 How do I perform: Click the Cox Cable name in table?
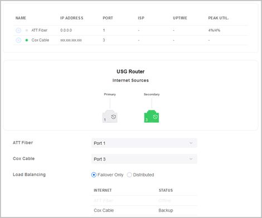pyautogui.click(x=40, y=40)
